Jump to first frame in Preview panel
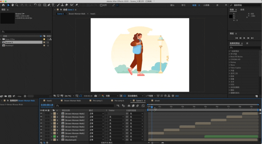Screen dimensions: 262x144 [236, 38]
